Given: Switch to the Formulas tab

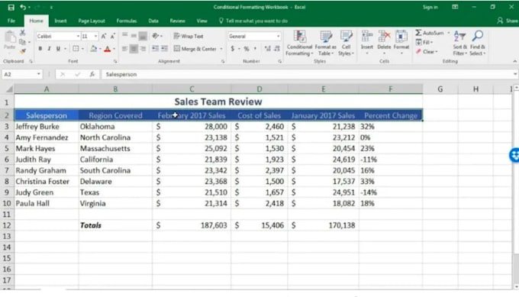Looking at the screenshot, I should [x=127, y=21].
